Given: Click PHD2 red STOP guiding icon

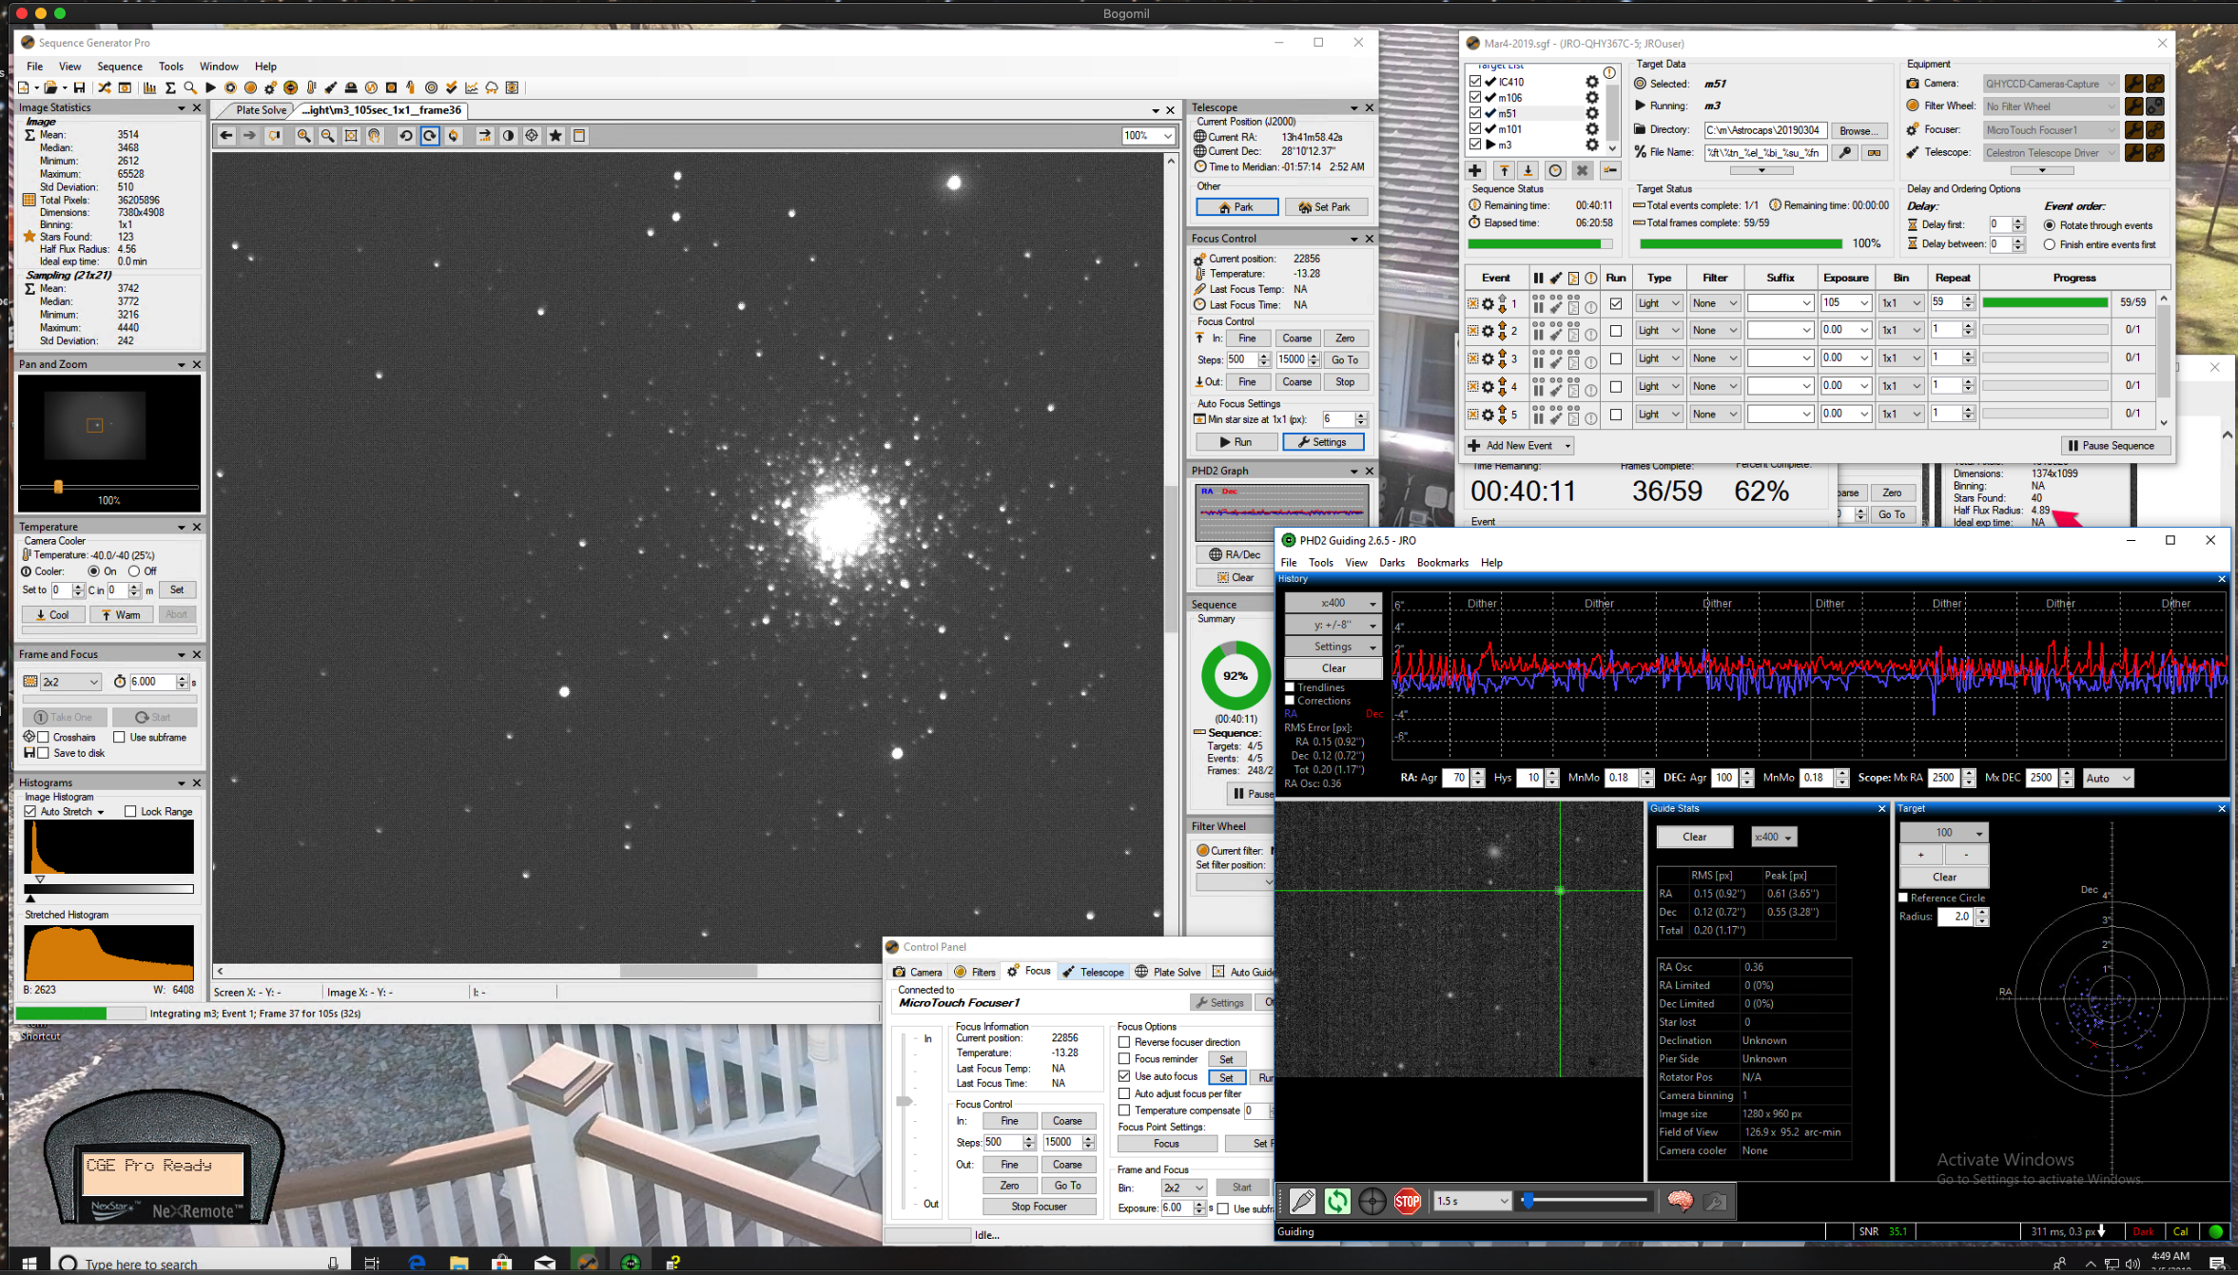Looking at the screenshot, I should tap(1407, 1202).
